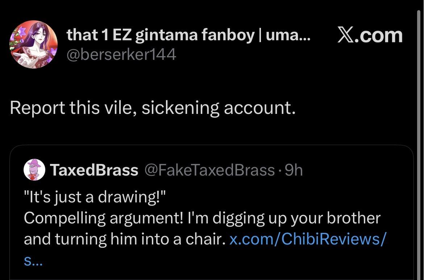Click the @FakeTaxedBrass handle
Viewport: 424px width, 280px height.
tap(209, 170)
